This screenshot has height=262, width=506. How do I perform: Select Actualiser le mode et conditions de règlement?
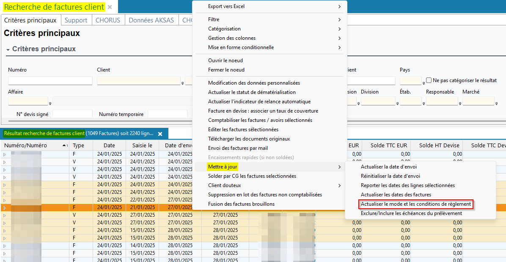coord(415,204)
